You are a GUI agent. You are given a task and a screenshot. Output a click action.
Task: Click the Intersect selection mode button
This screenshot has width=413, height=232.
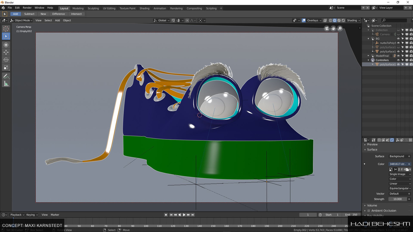[x=76, y=14]
